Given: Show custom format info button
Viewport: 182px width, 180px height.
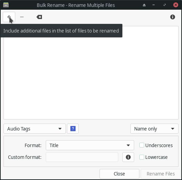Looking at the screenshot, I should coord(128,157).
